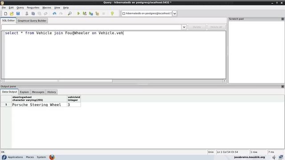Viewport: 285px width, 160px height.
Task: Paste clipboard text from toolbar
Action: tap(39, 14)
